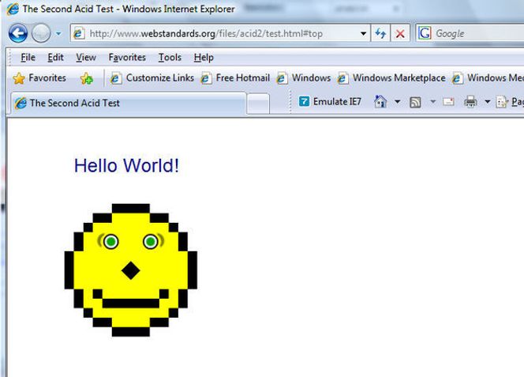Screen dimensions: 524x377
Task: Click the Read Mail envelope icon
Action: tap(448, 101)
